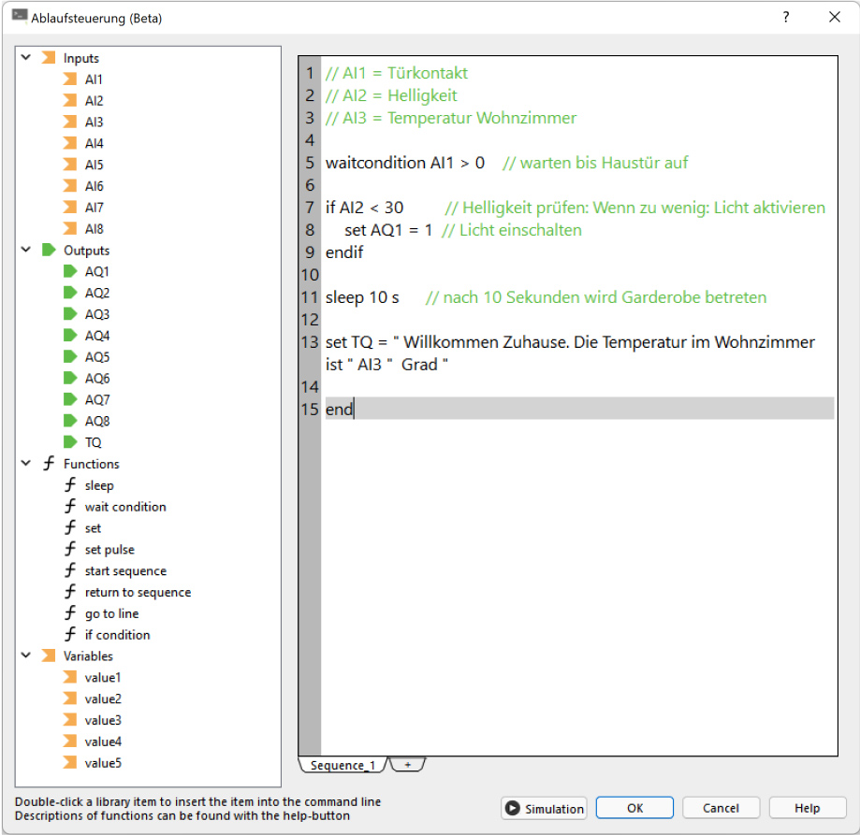Viewport: 860px width, 835px height.
Task: Click the orange icon next to AI5 input
Action: tap(69, 165)
